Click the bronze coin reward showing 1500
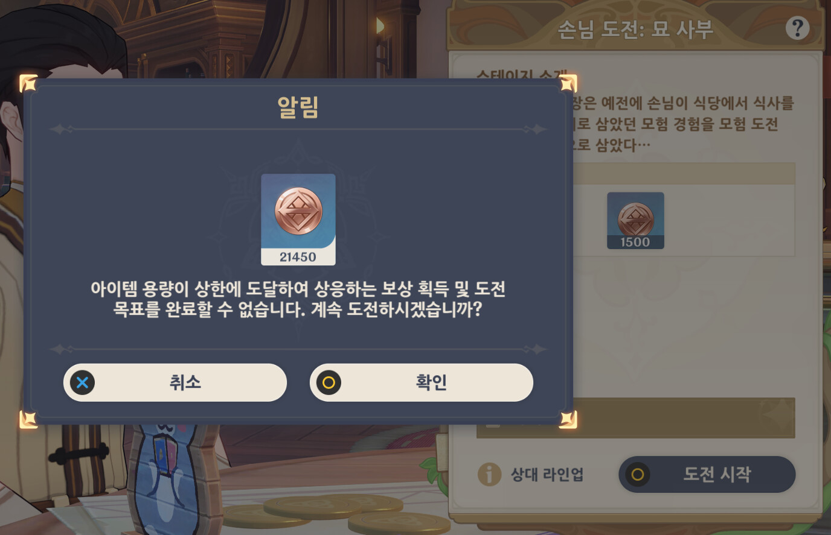 [x=635, y=221]
